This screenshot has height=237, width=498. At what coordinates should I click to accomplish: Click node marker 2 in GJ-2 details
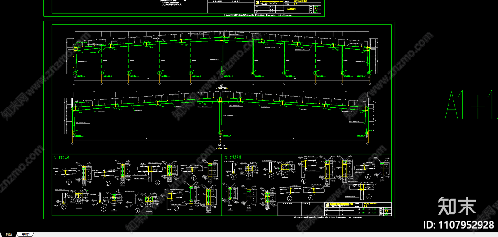coord(271,177)
